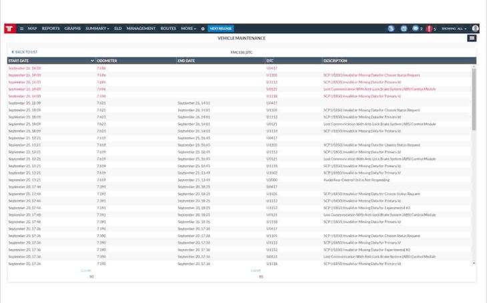Go to the Map menu item
Image resolution: width=487 pixels, height=303 pixels.
(x=33, y=29)
